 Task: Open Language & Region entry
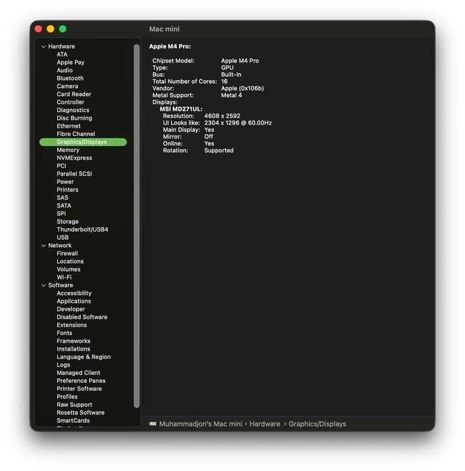coord(83,357)
